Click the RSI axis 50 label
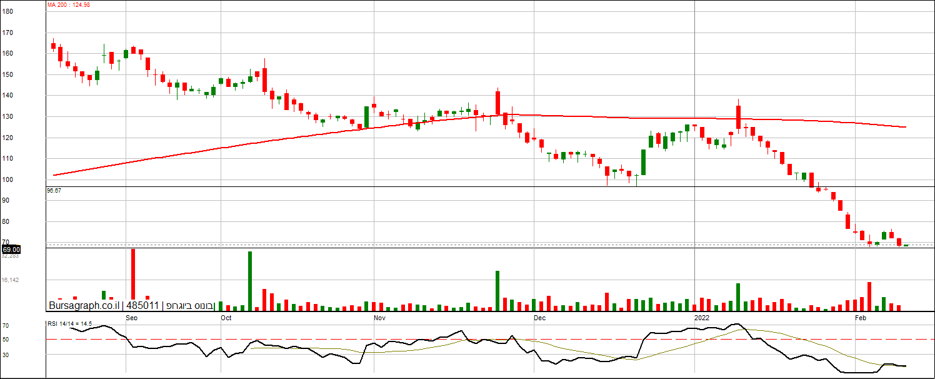The height and width of the screenshot is (379, 935). pos(6,340)
